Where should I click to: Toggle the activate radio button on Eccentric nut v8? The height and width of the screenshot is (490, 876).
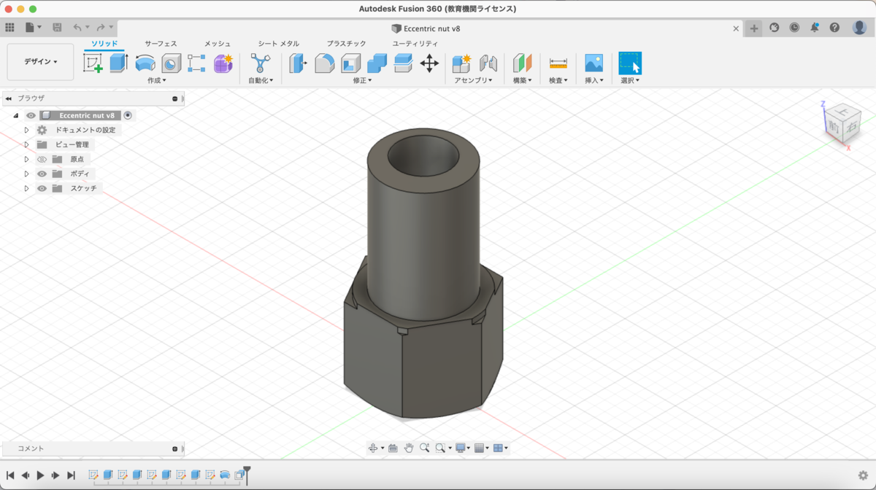128,115
